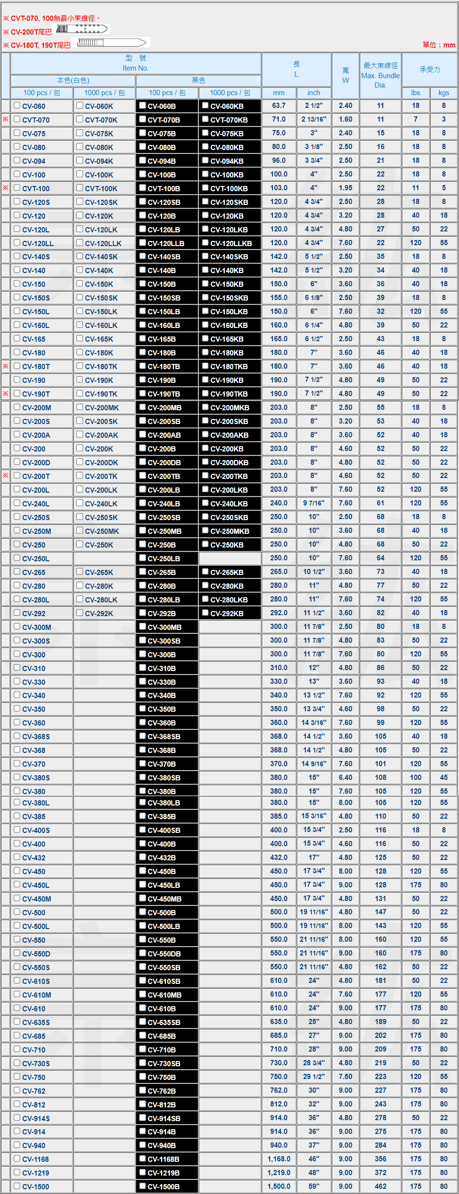Screen dimensions: 459x1194
Task: Tick the CV-094 checkbox
Action: pos(17,160)
